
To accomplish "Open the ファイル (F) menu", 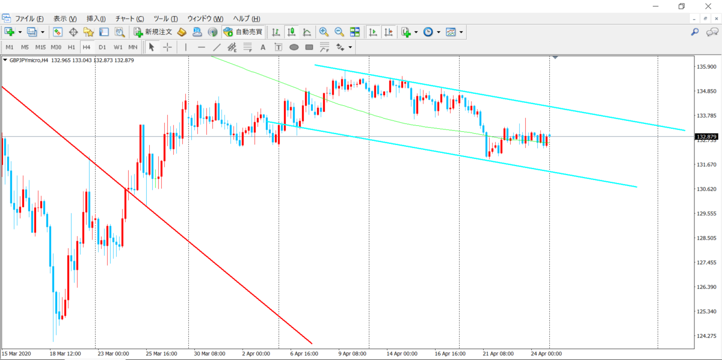I will pos(29,19).
